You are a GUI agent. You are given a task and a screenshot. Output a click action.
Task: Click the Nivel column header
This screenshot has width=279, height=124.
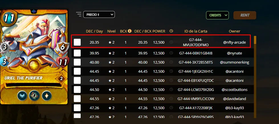pos(111,31)
